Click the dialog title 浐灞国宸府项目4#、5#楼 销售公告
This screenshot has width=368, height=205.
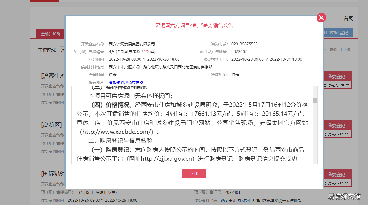[194, 25]
